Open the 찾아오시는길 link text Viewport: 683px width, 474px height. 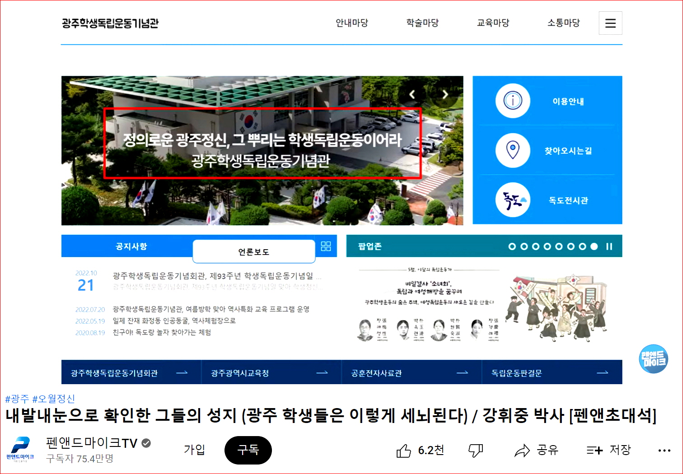[568, 151]
